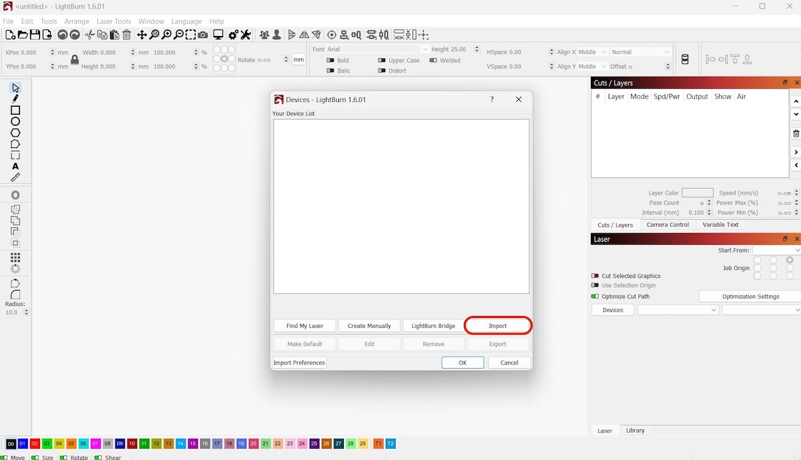Click the right chevron in Cuts panel
The image size is (801, 460).
coord(796,153)
